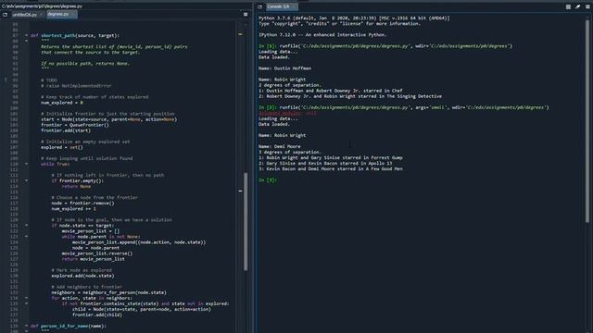The width and height of the screenshot is (593, 333).
Task: Click the editor vertical scrollbar handle
Action: pyautogui.click(x=246, y=222)
